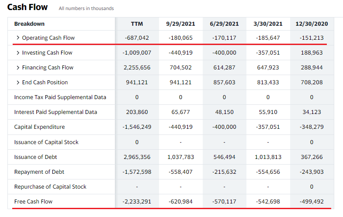Click interest paid value 48,150

coord(224,112)
